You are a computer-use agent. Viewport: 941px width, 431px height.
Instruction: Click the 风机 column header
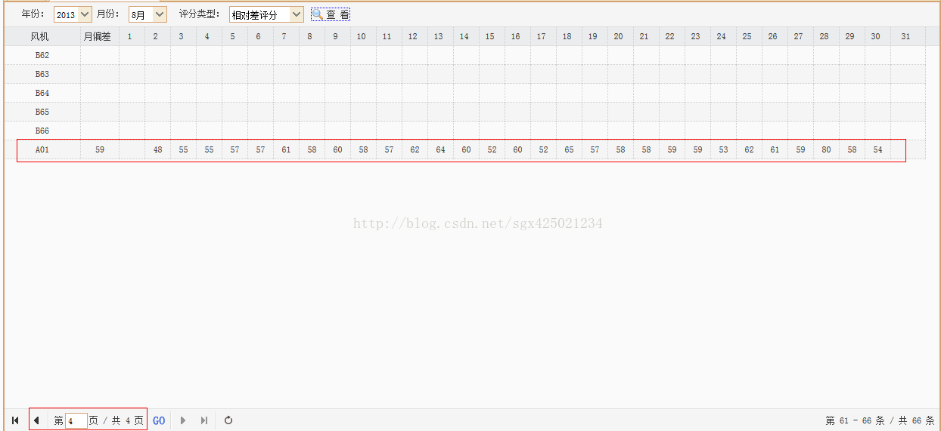click(x=42, y=36)
